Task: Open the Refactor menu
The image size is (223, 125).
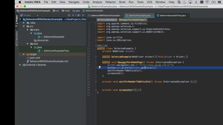Action: click(x=110, y=2)
